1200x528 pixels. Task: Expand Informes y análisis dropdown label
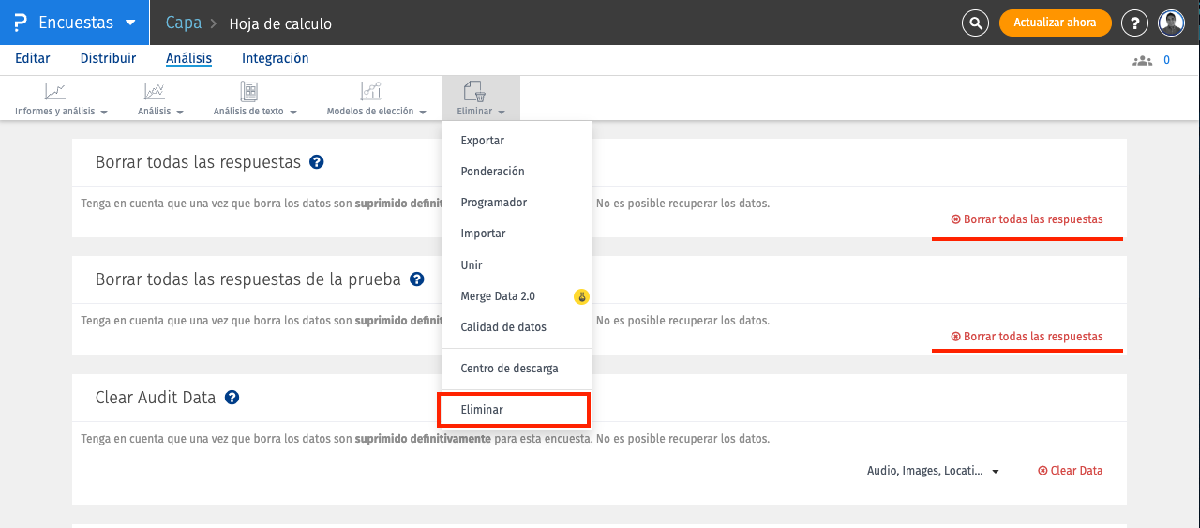61,112
